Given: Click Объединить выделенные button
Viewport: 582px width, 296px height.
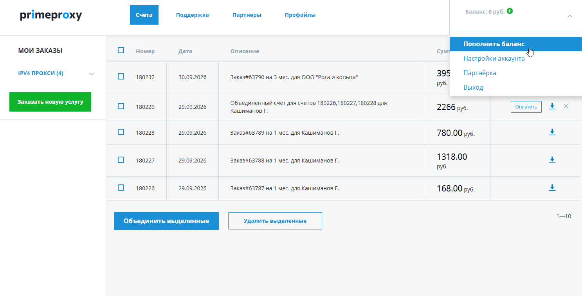Looking at the screenshot, I should tap(166, 221).
